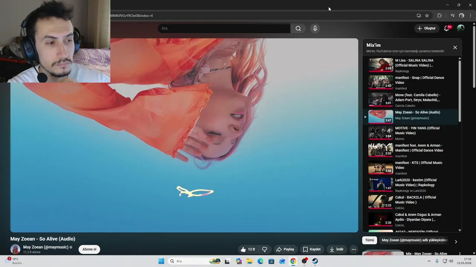The image size is (476, 267).
Task: Open File Explorer from taskbar
Action: click(x=250, y=261)
